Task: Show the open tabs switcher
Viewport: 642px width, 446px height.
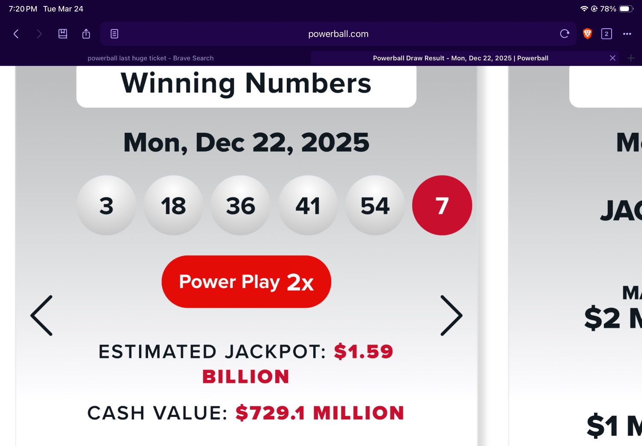Action: pyautogui.click(x=606, y=34)
